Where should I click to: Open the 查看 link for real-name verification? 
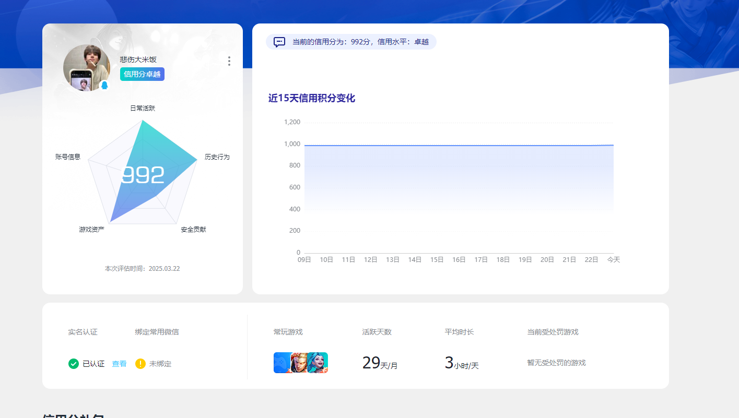[119, 364]
